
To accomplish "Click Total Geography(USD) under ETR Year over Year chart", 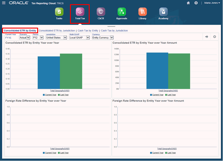I will coord(60,91).
